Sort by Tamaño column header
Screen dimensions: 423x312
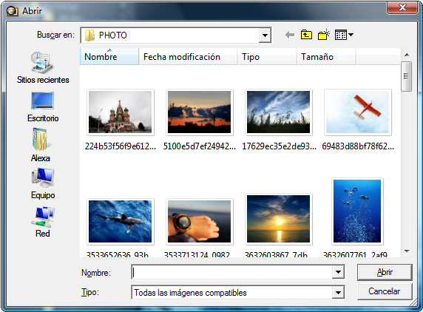click(x=326, y=57)
